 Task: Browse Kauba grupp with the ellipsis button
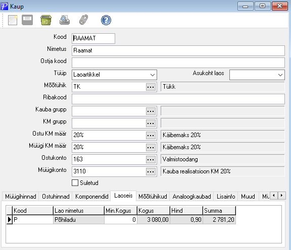coord(151,111)
